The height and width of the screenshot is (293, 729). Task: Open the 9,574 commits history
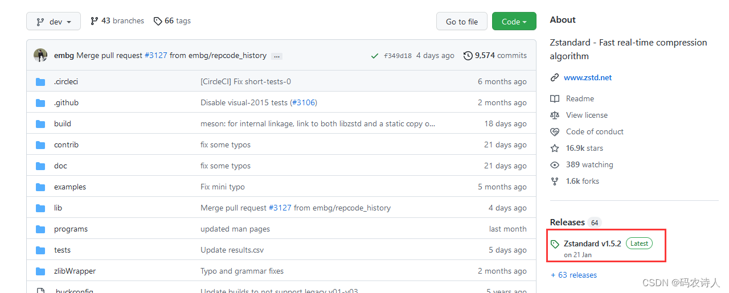tap(495, 55)
